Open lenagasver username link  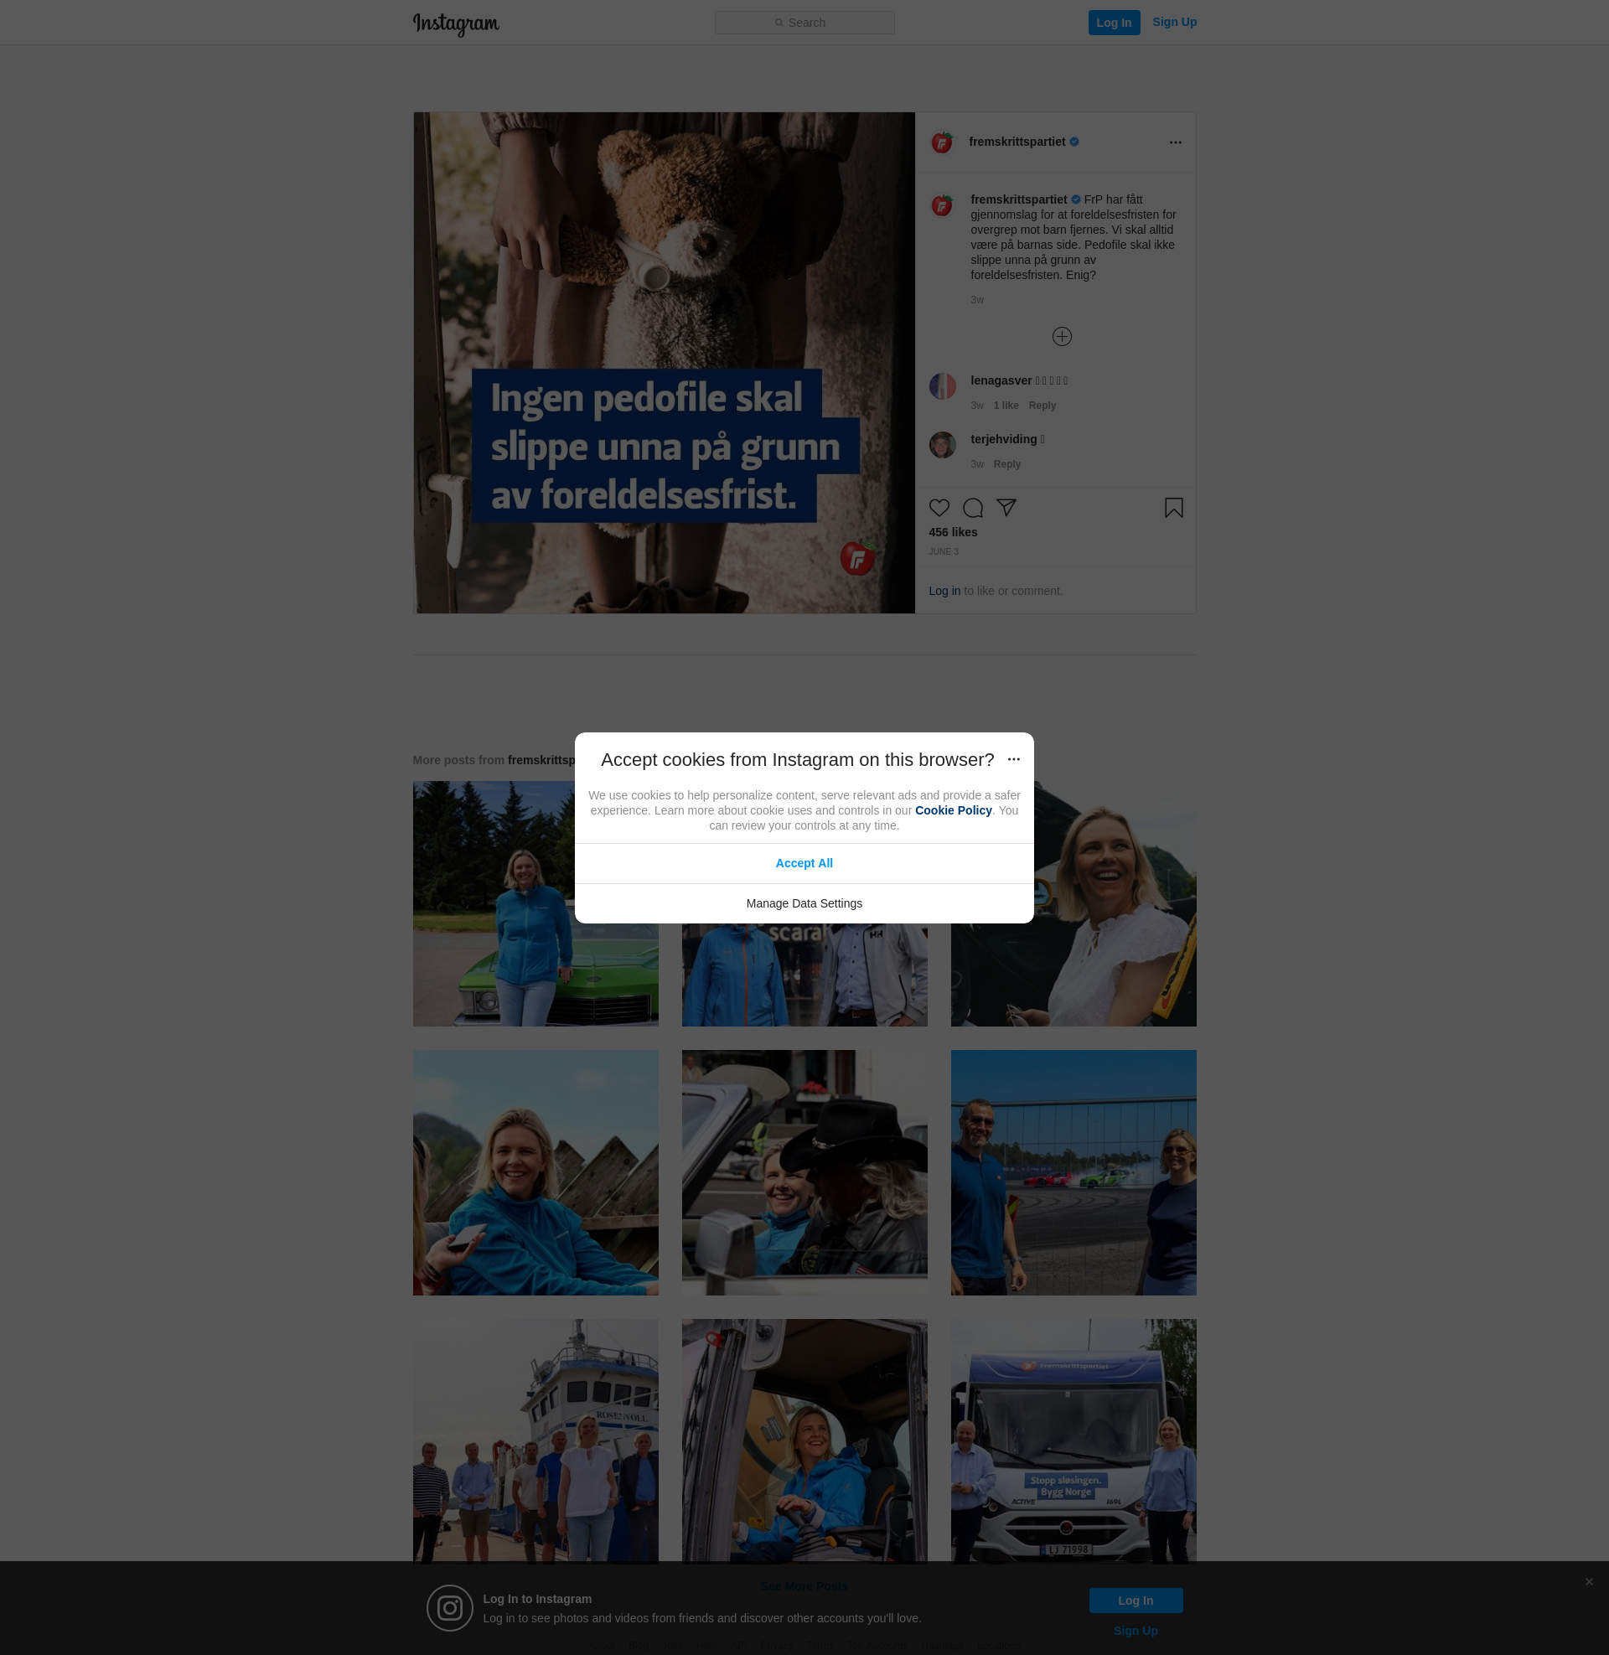click(1001, 381)
